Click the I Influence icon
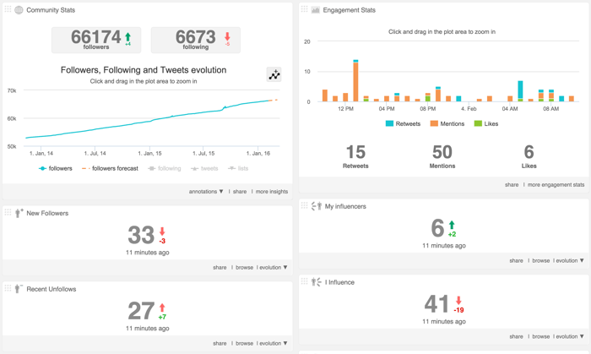591x354 pixels. [316, 282]
